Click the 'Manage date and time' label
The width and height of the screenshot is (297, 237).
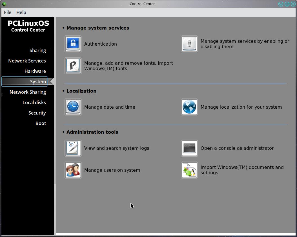click(110, 107)
